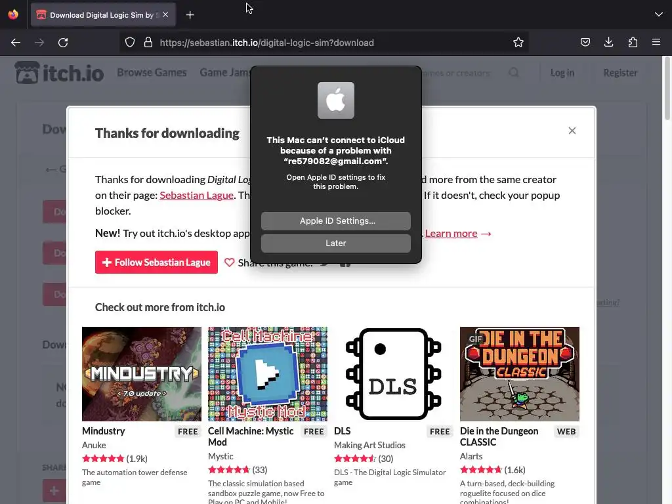The width and height of the screenshot is (672, 504).
Task: Click the Mindustry star rating (1.9k)
Action: [x=114, y=459]
